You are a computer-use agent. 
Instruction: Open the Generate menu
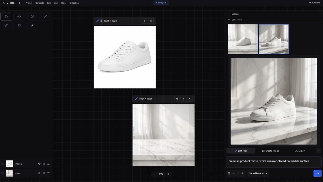click(x=40, y=3)
